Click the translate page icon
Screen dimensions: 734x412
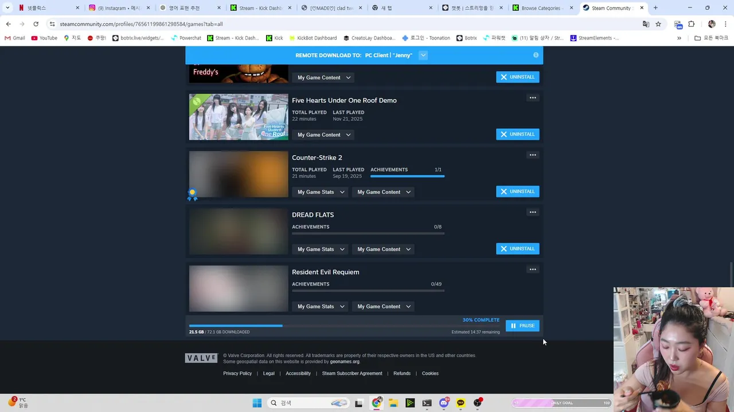click(646, 24)
